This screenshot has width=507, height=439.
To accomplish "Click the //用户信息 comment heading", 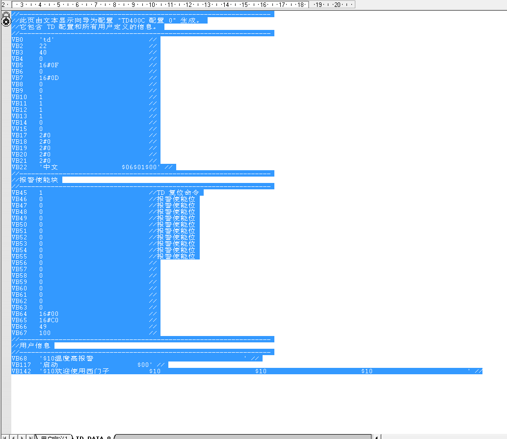I will coord(33,346).
